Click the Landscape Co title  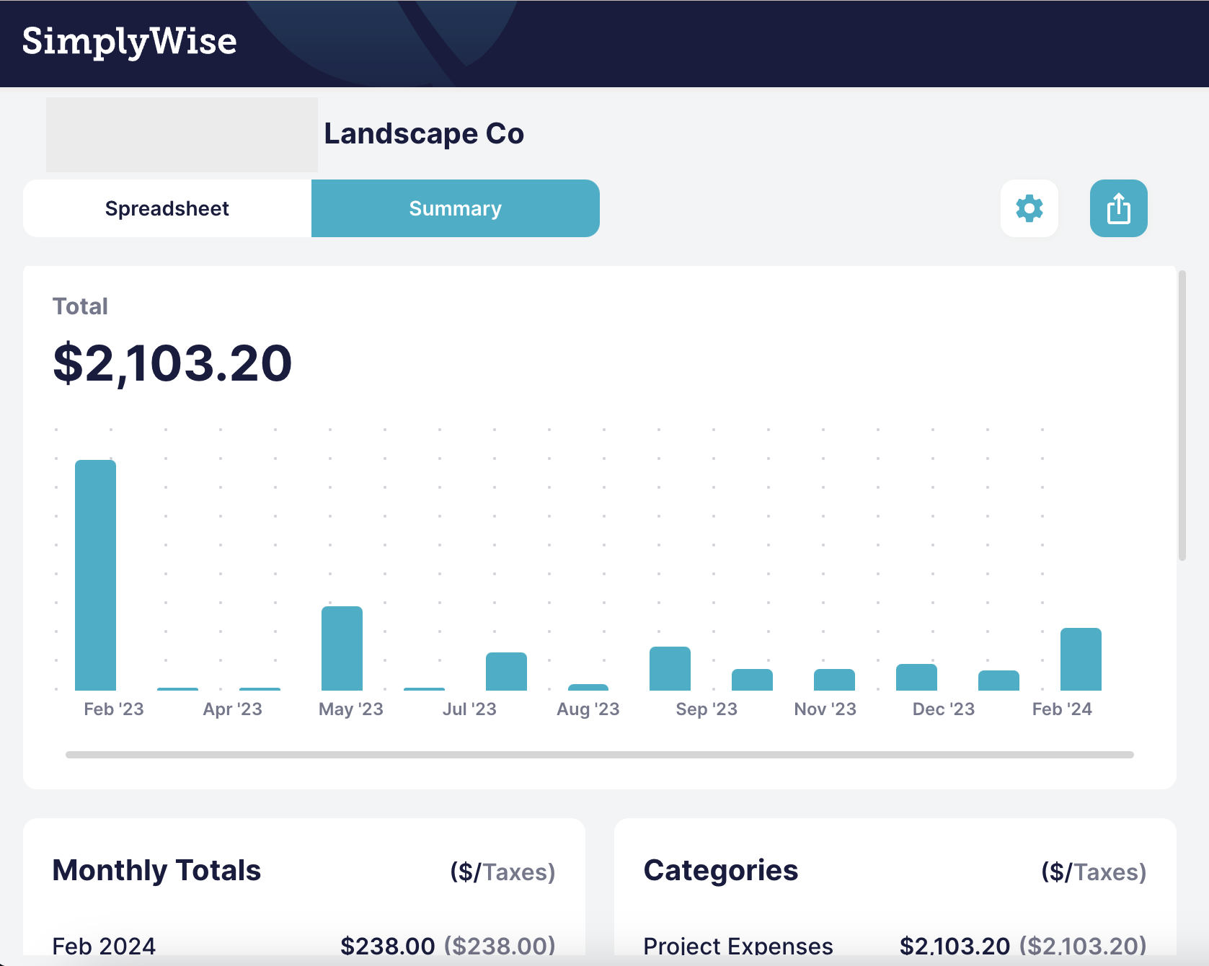tap(424, 133)
